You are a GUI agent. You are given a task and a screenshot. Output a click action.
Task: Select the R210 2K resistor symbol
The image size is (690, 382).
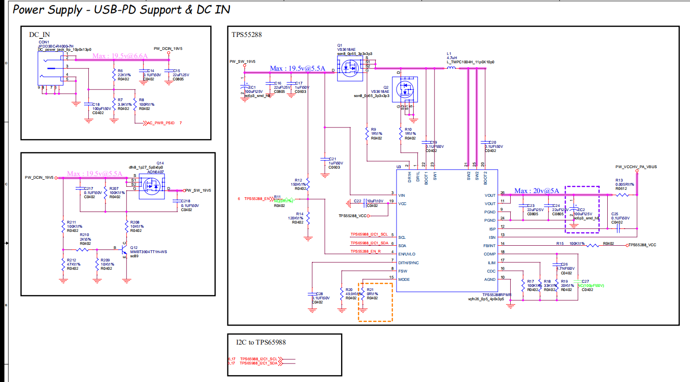point(82,250)
